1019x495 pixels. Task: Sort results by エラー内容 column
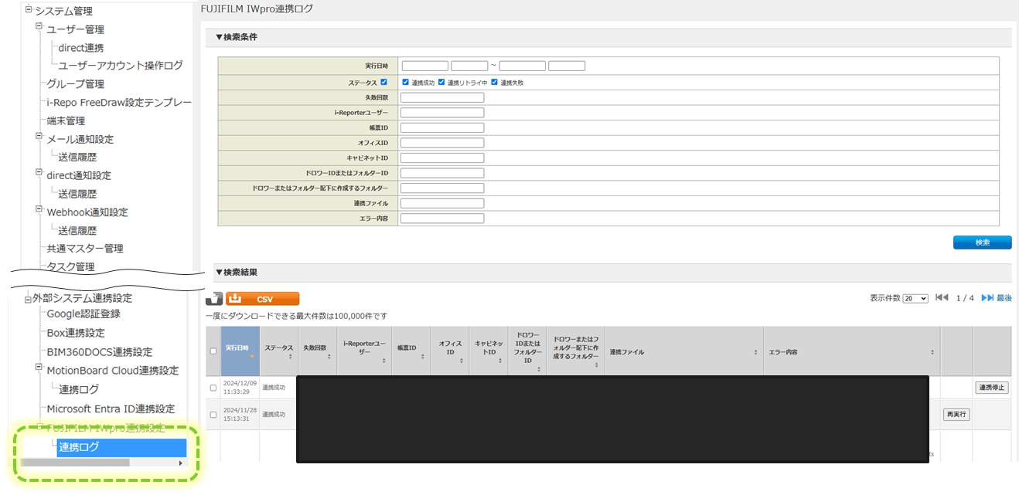850,352
